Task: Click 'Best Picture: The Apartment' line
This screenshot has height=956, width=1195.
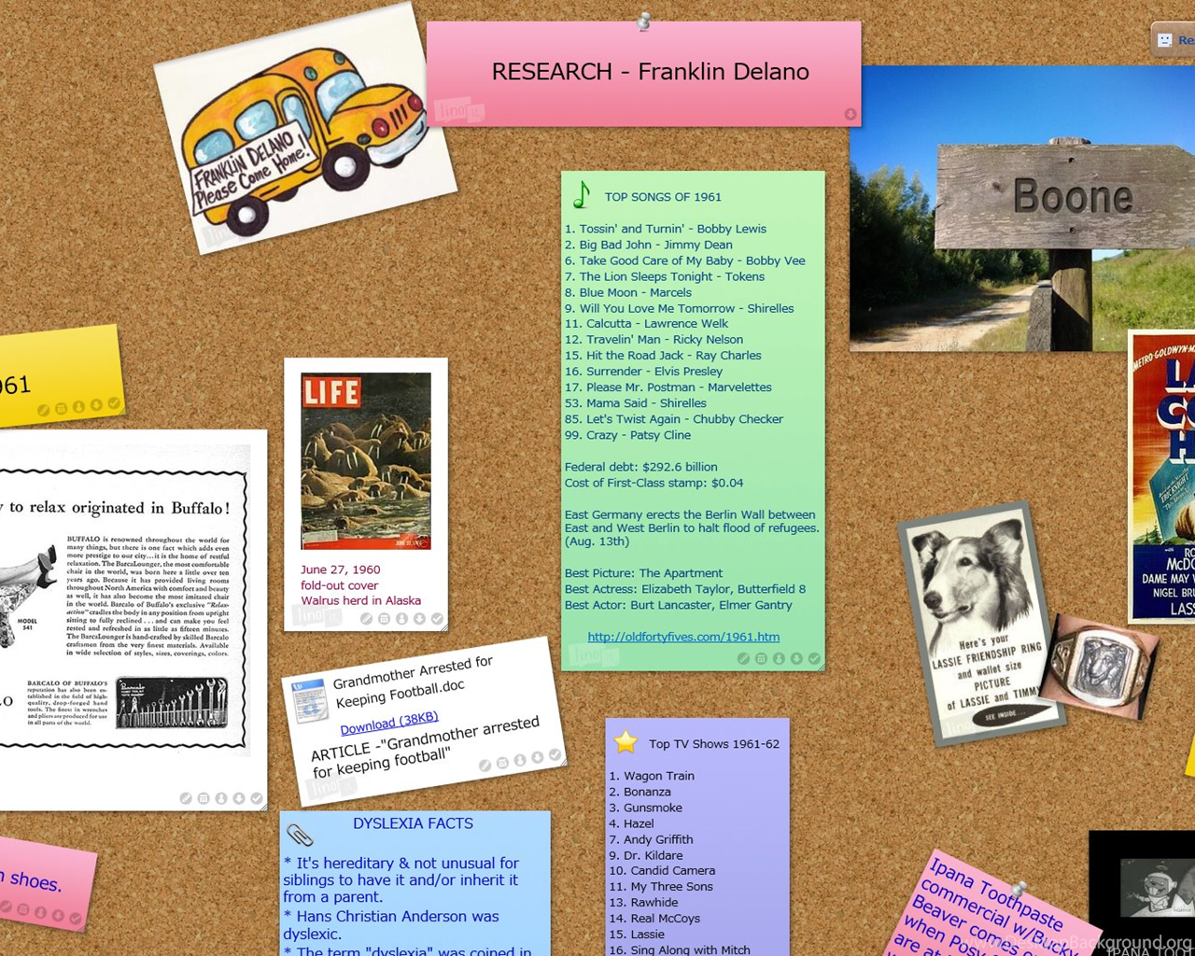Action: (643, 573)
